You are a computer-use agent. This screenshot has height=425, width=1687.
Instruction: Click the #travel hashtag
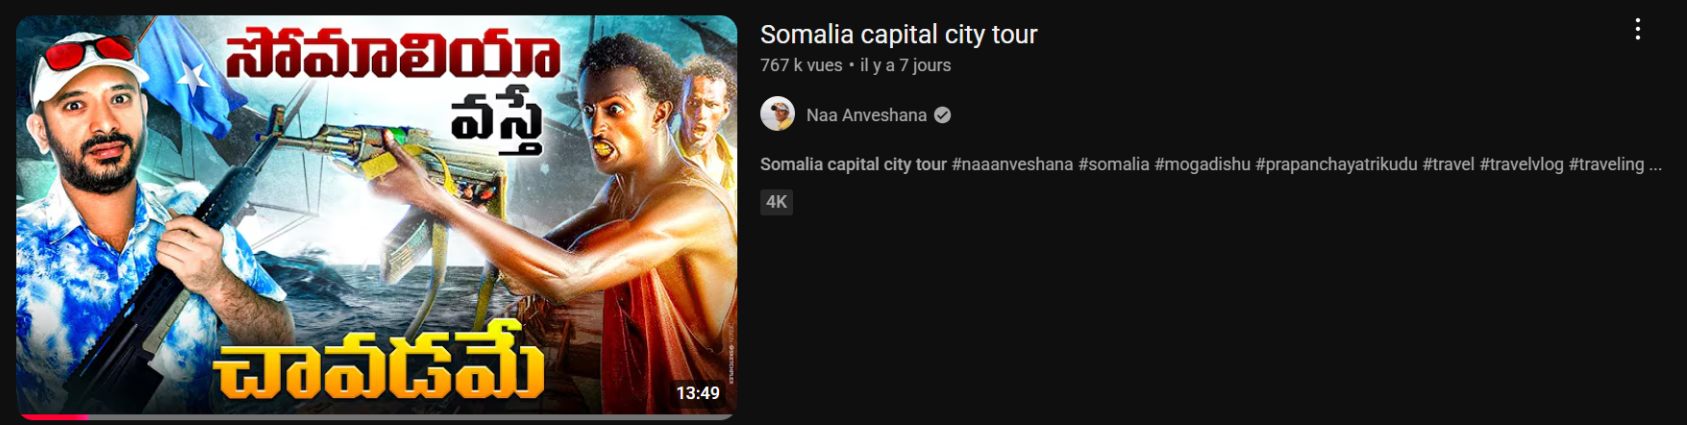1449,164
